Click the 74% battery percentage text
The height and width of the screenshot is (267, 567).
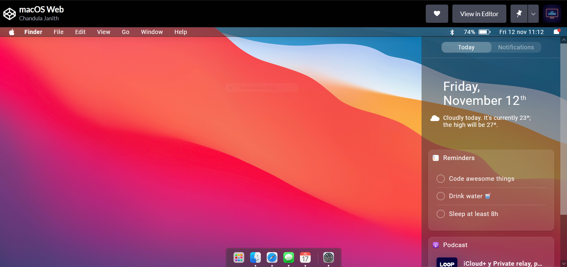tap(469, 32)
